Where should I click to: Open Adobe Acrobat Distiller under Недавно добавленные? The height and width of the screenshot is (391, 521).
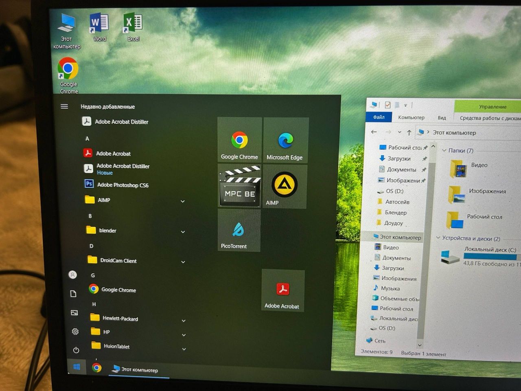coord(115,121)
